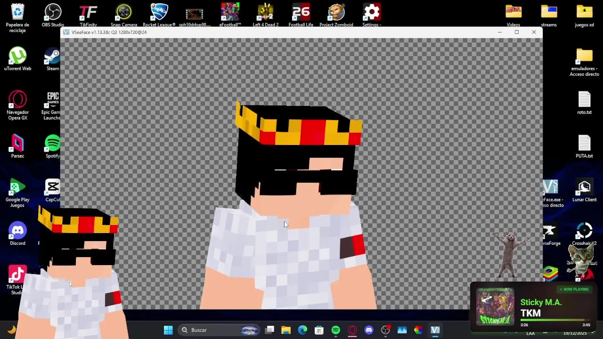Launch CapCut from the desktop
Screen dimensions: 603x339
point(53,191)
